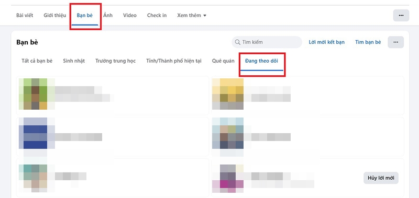Click the Bạn bè section heading
Viewport: 419px width, 198px height.
tap(27, 42)
